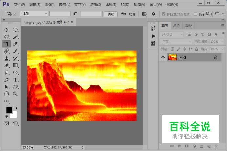
Task: Toggle lock image pixels brush icon
Action: (x=178, y=49)
